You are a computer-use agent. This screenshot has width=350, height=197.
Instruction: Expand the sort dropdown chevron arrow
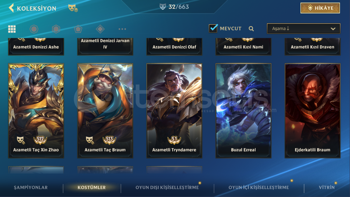(x=333, y=29)
